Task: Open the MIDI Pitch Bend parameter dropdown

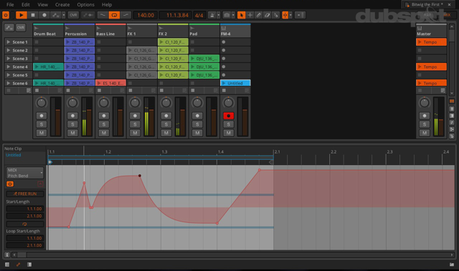Action: pos(25,173)
